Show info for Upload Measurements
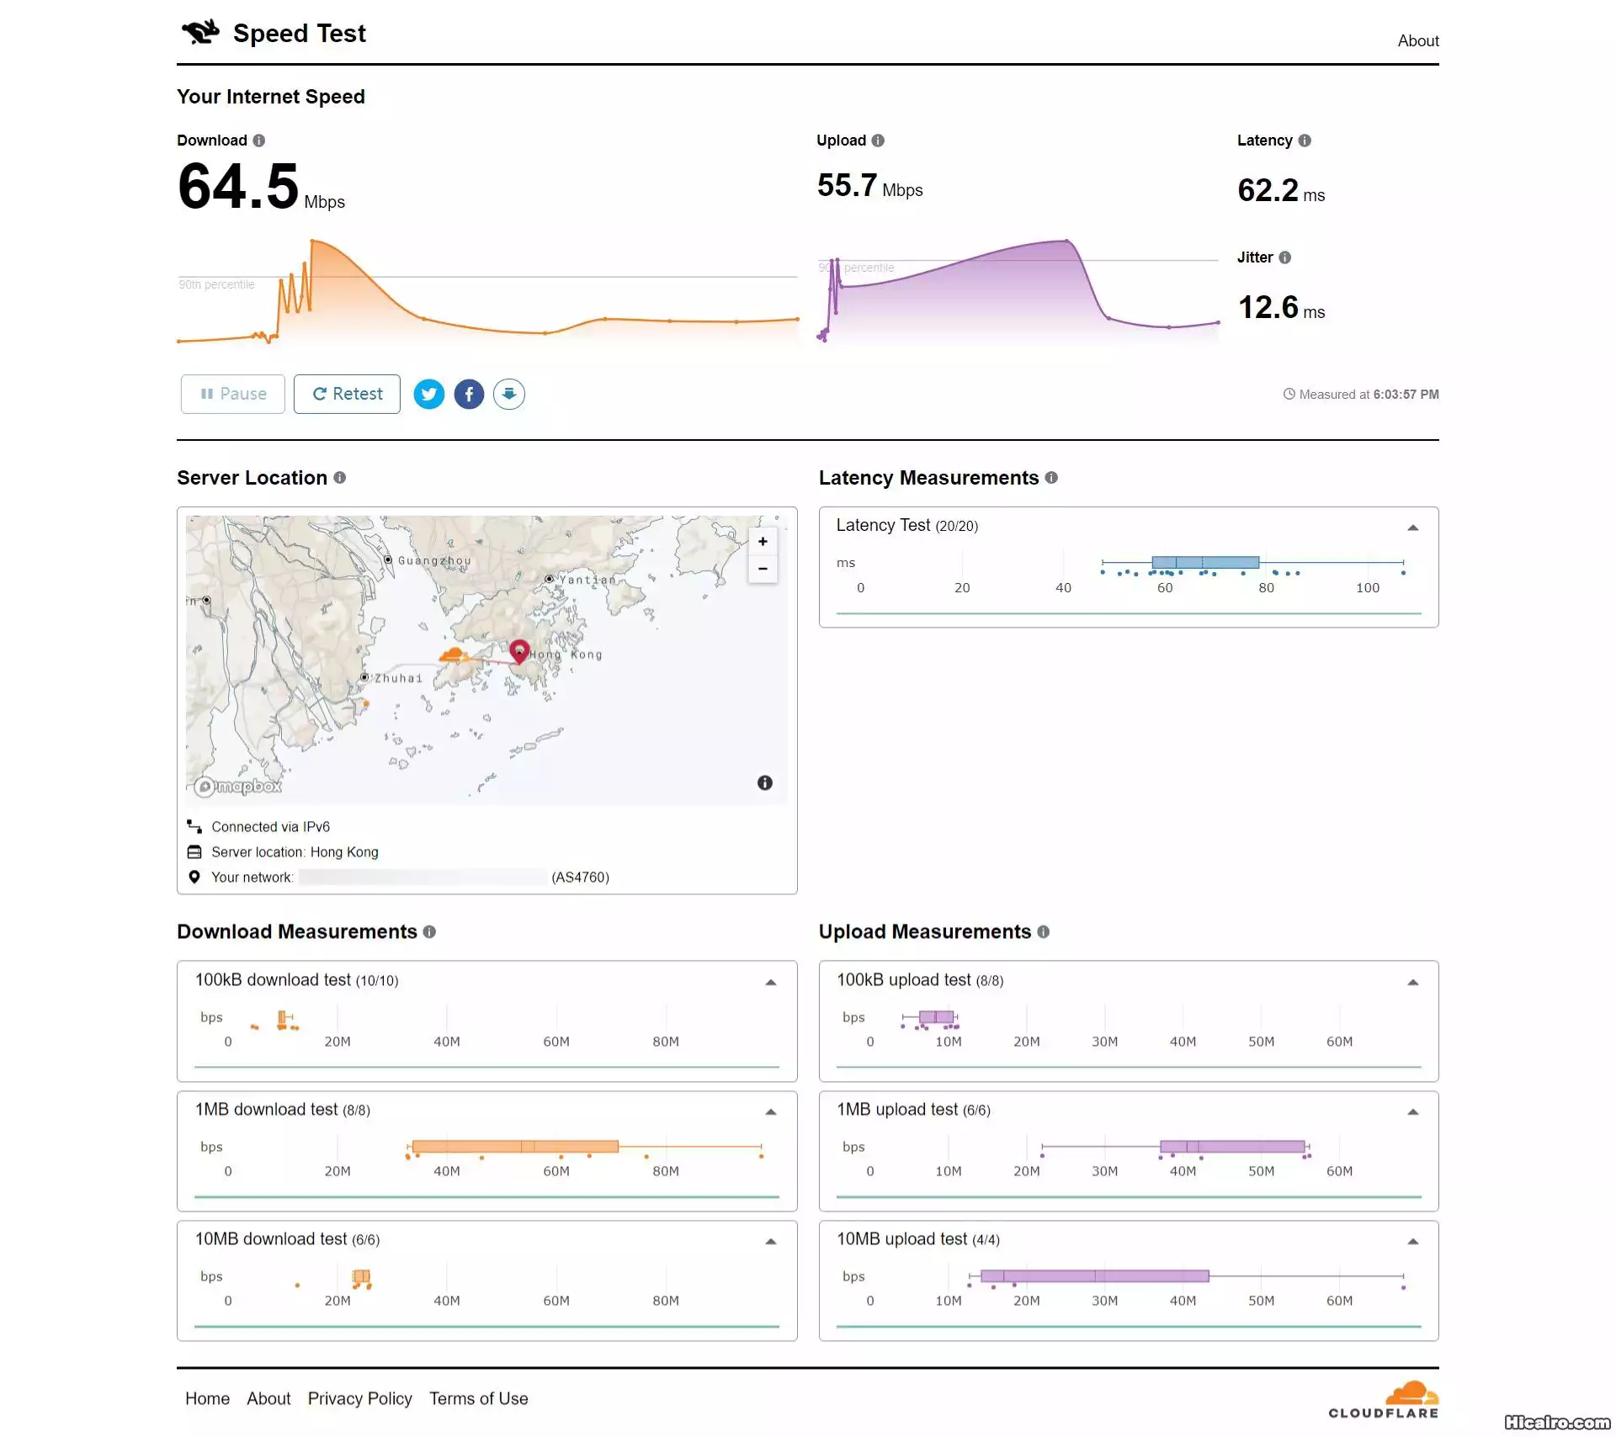 point(1044,931)
